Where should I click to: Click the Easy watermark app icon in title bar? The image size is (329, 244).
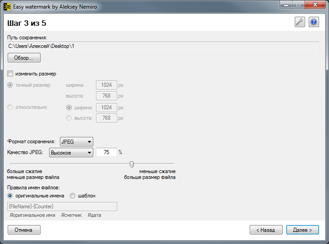point(7,7)
